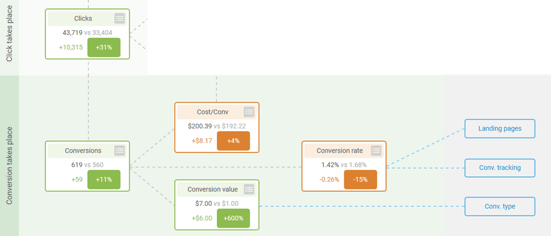Click the Conversions card title

[83, 151]
